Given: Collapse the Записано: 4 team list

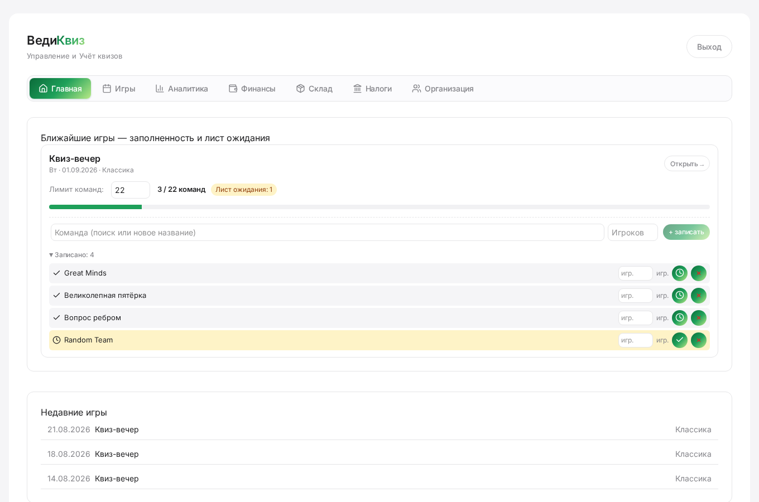Looking at the screenshot, I should coord(71,255).
